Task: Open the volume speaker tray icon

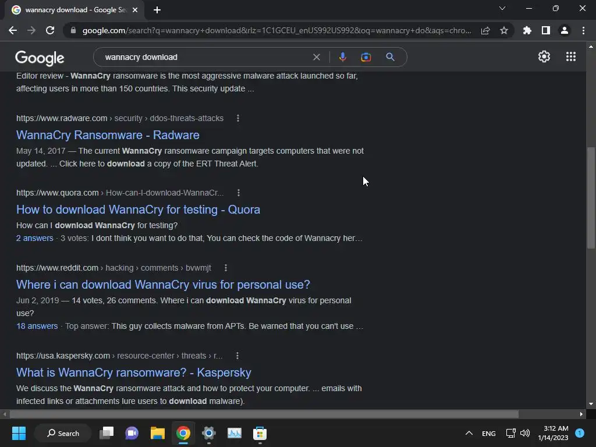Action: pos(525,433)
